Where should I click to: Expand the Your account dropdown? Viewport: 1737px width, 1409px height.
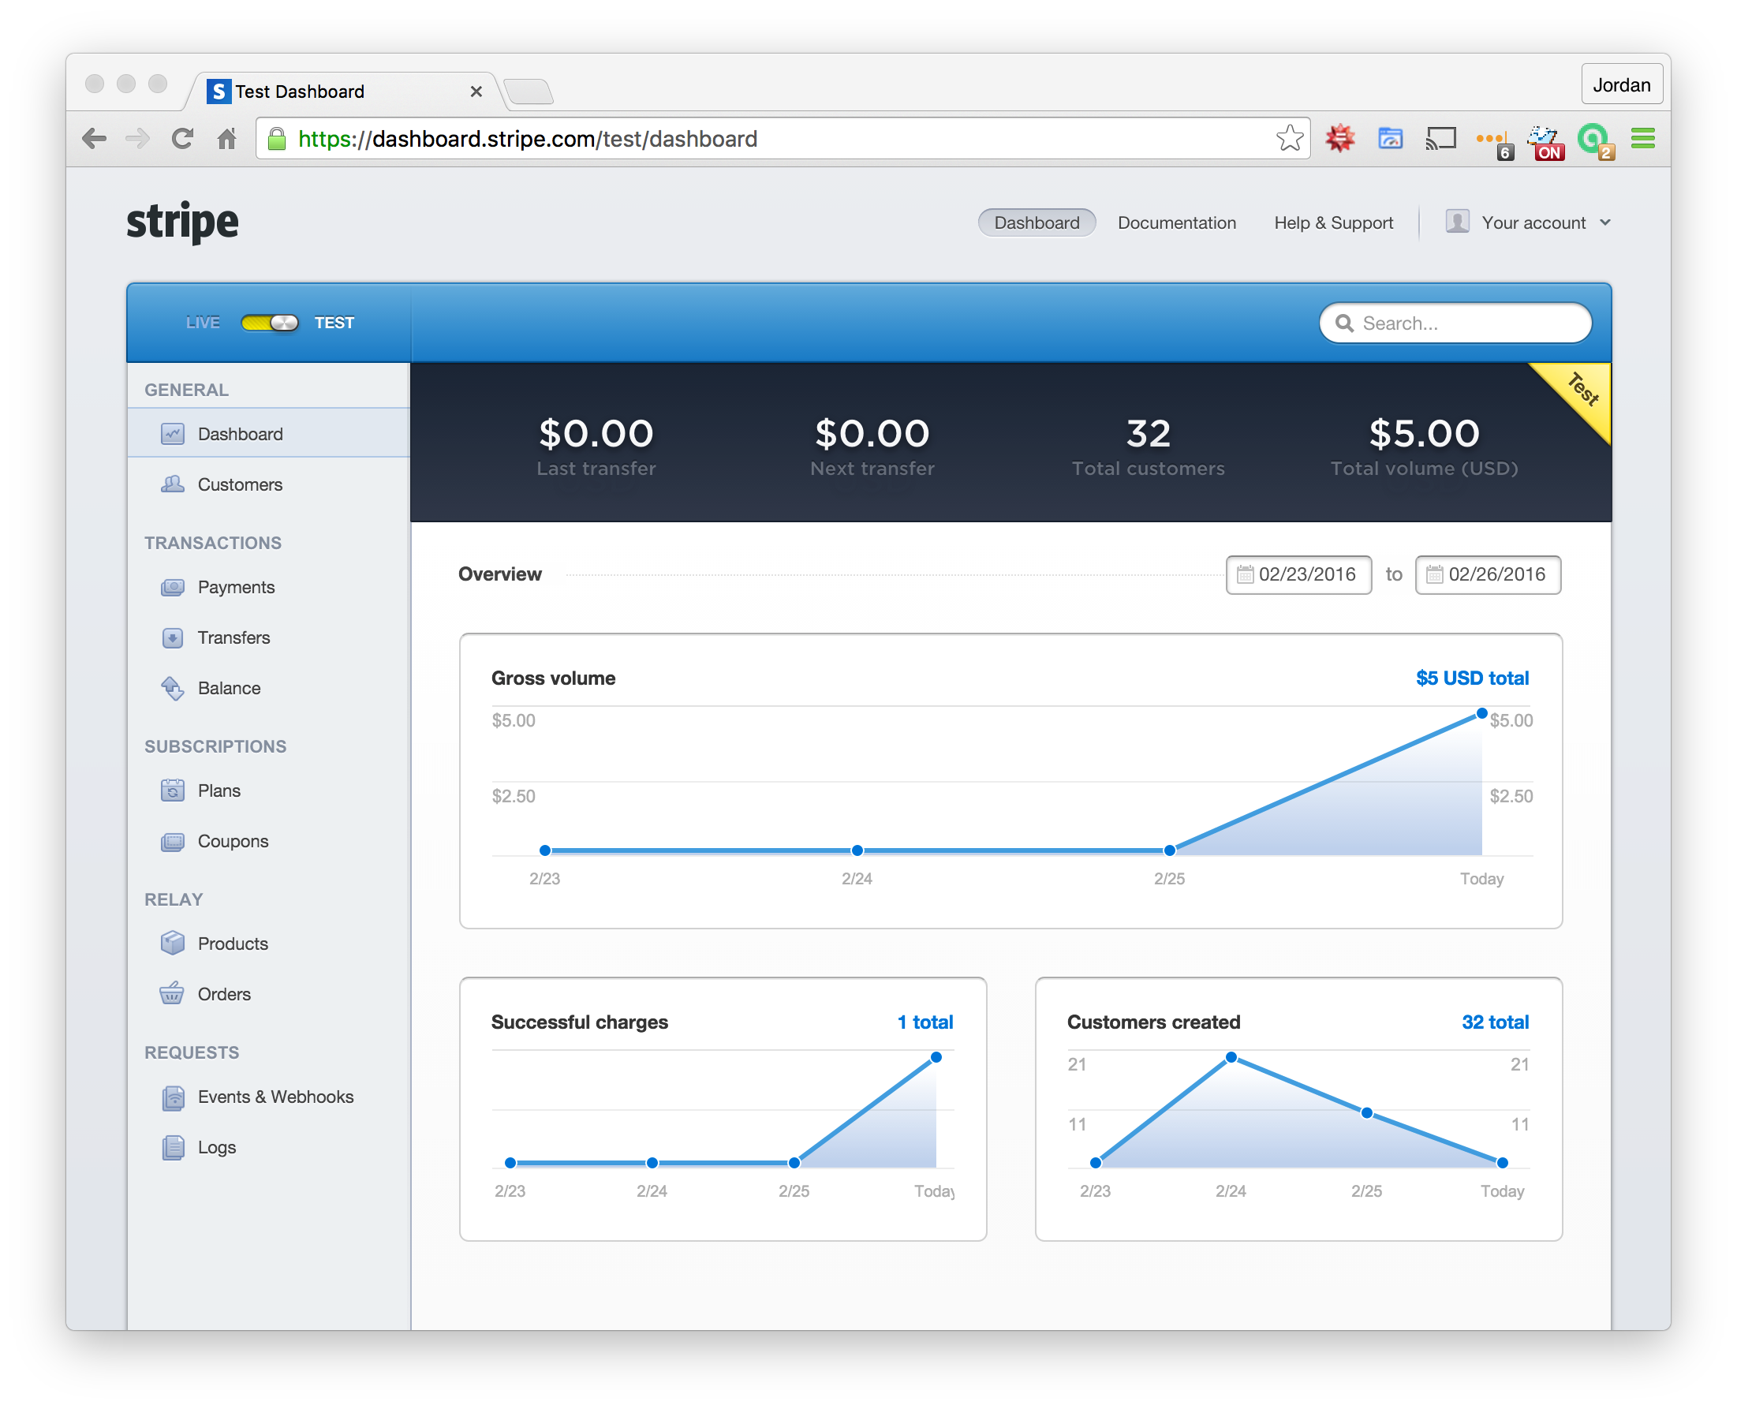(x=1529, y=222)
